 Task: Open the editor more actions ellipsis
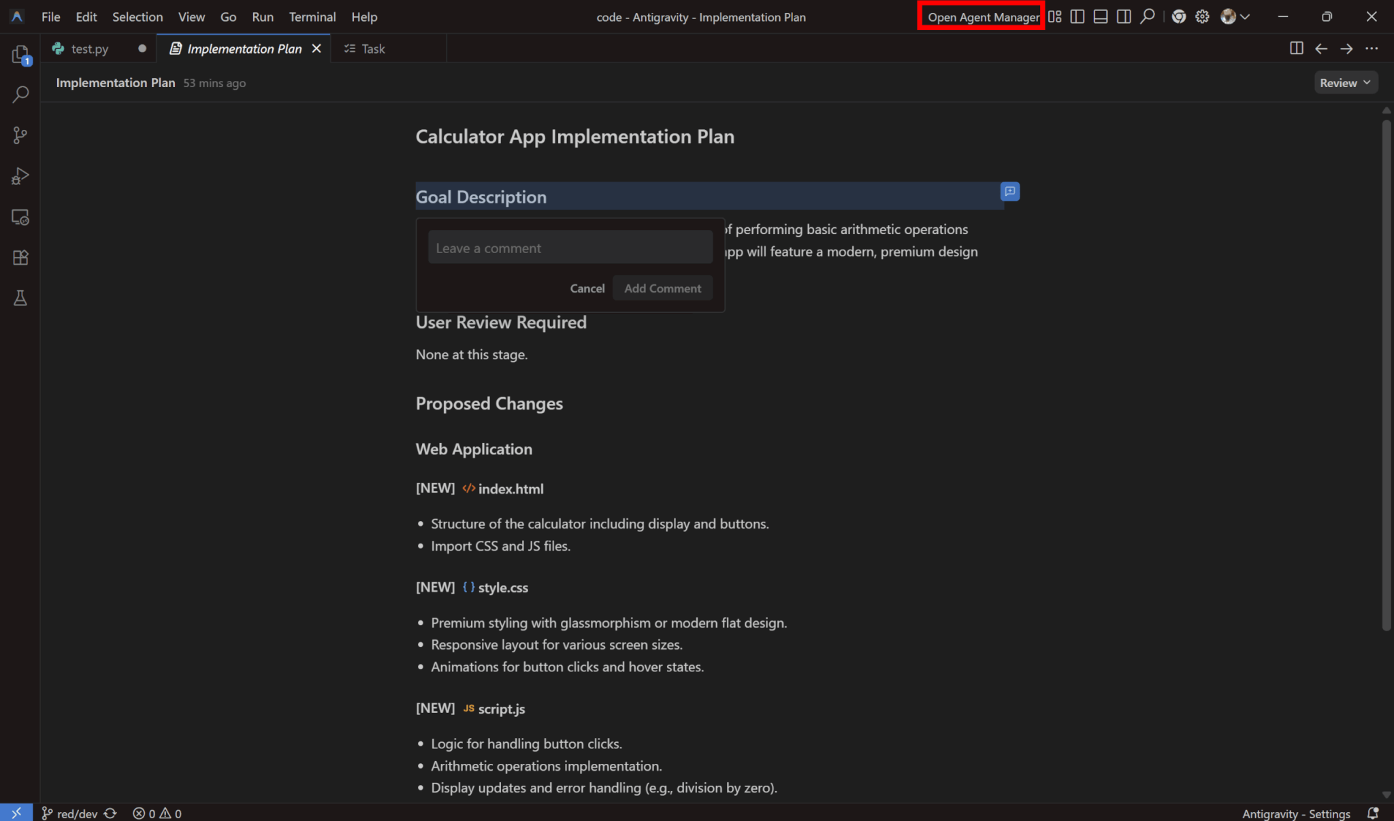[1372, 49]
